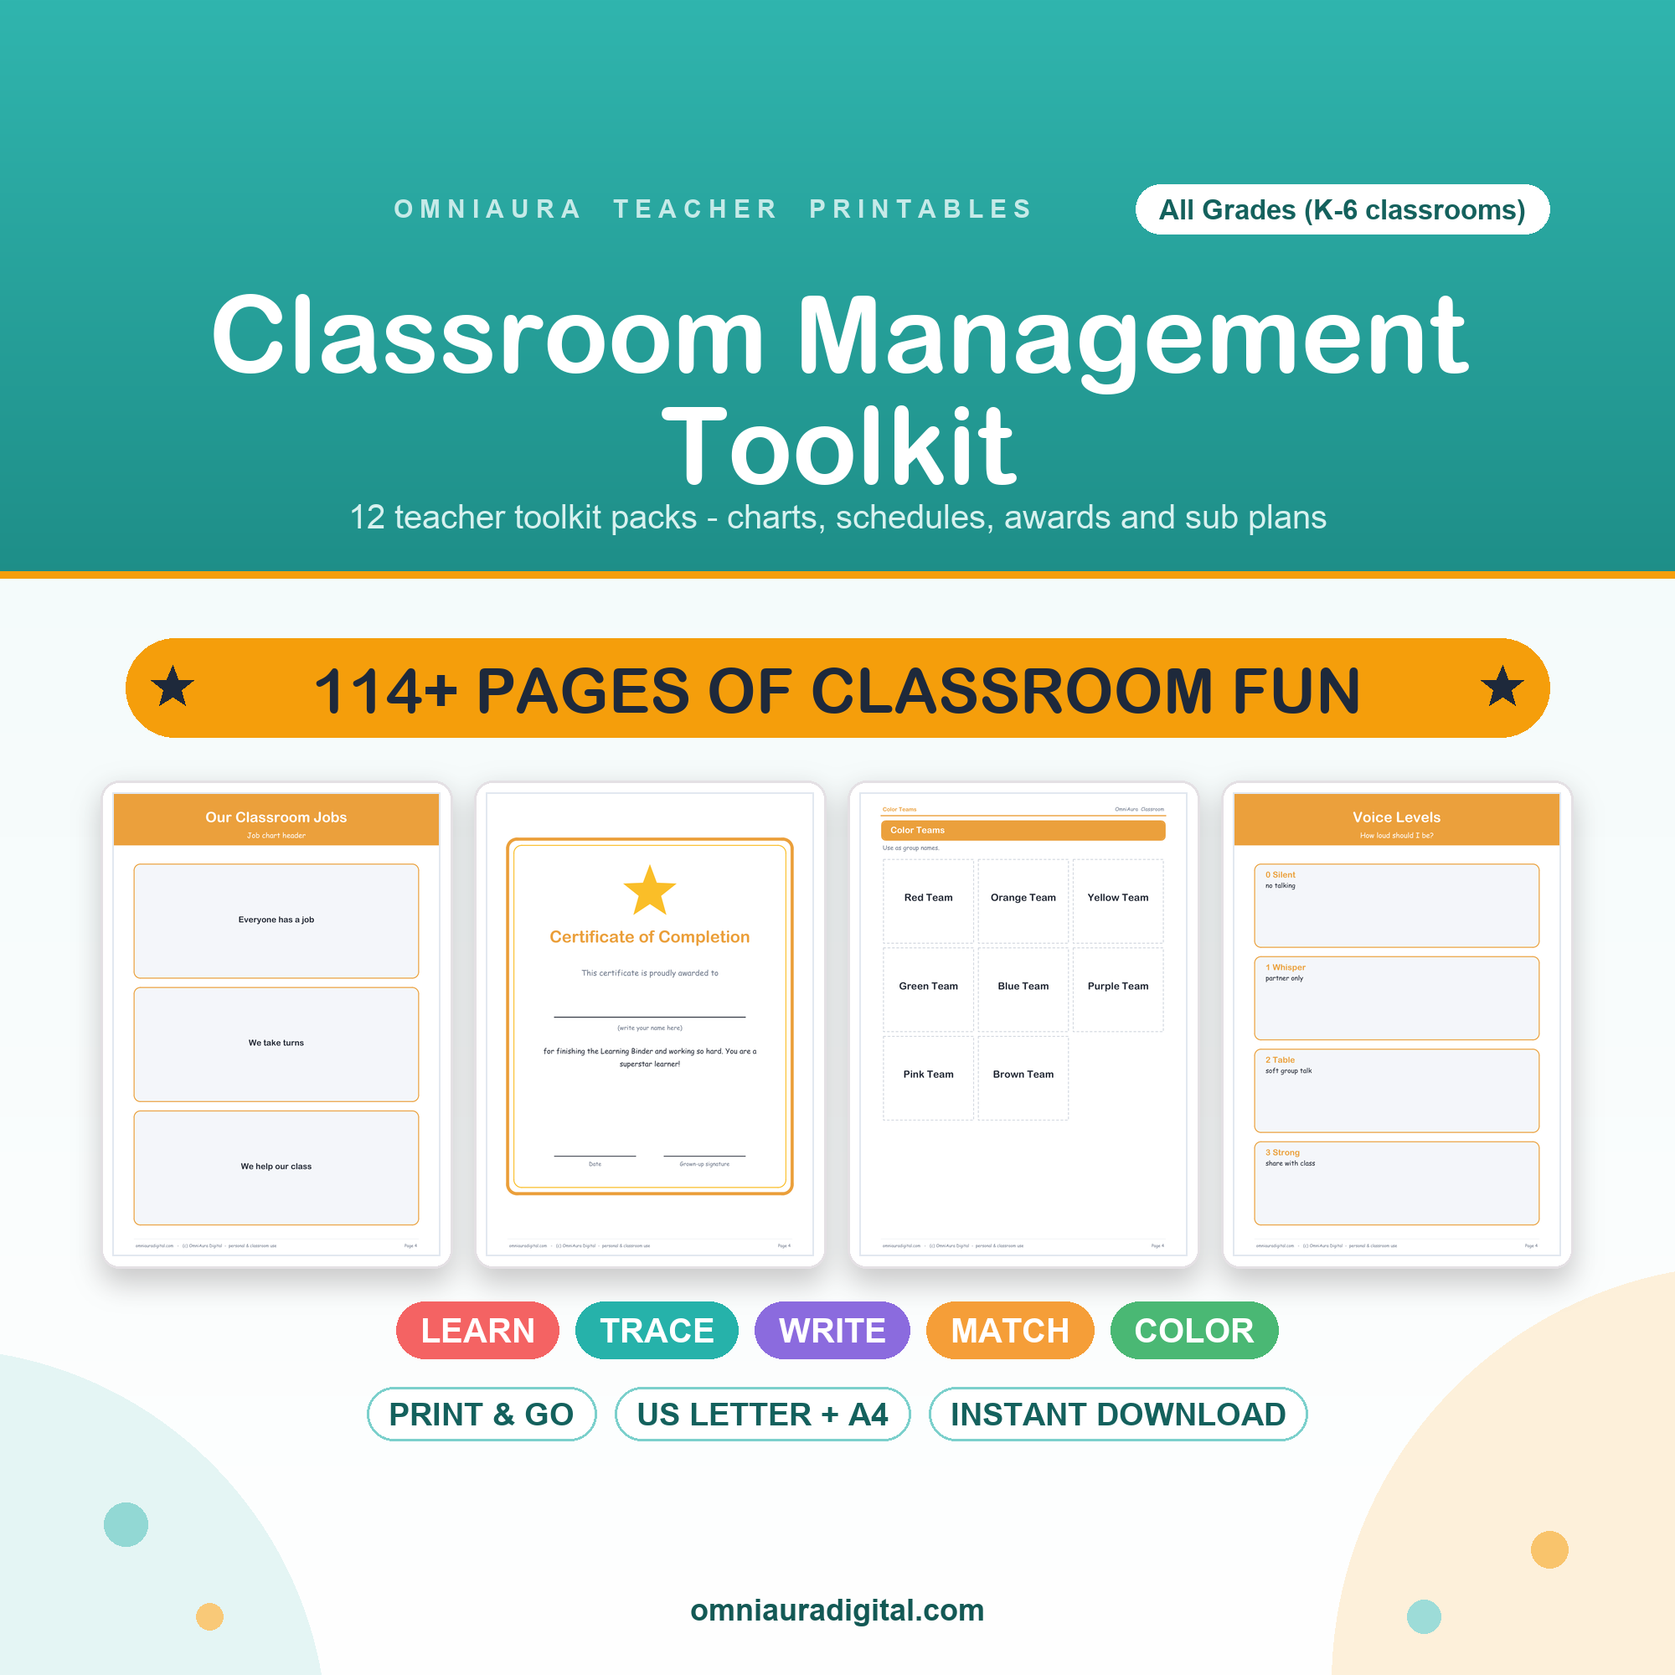Select the Purple Team cell
1675x1675 pixels.
(1117, 989)
